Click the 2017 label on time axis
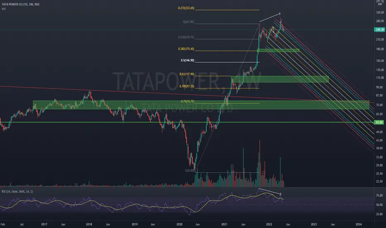This screenshot has width=386, height=228. (x=44, y=224)
